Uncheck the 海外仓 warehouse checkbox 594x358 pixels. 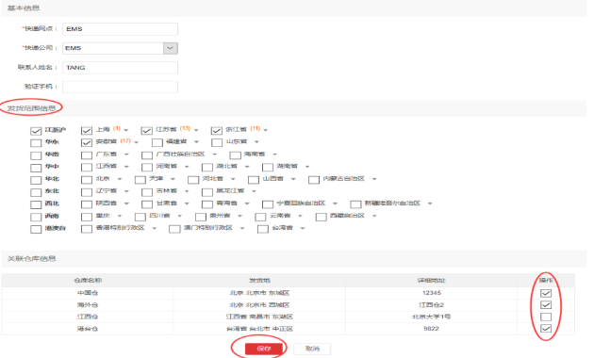click(546, 305)
